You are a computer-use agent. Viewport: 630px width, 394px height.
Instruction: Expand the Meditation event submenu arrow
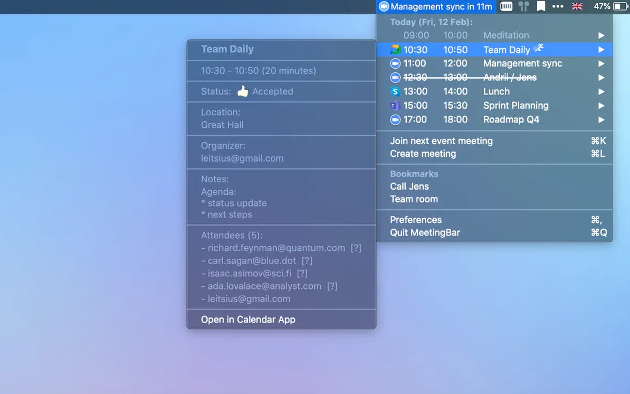pos(601,35)
